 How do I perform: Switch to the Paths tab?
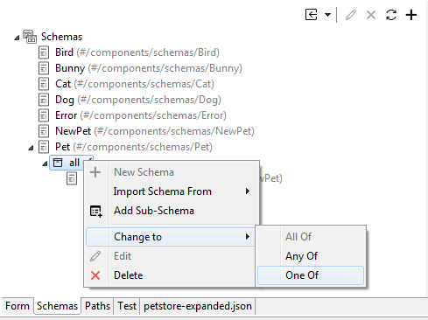coord(97,306)
